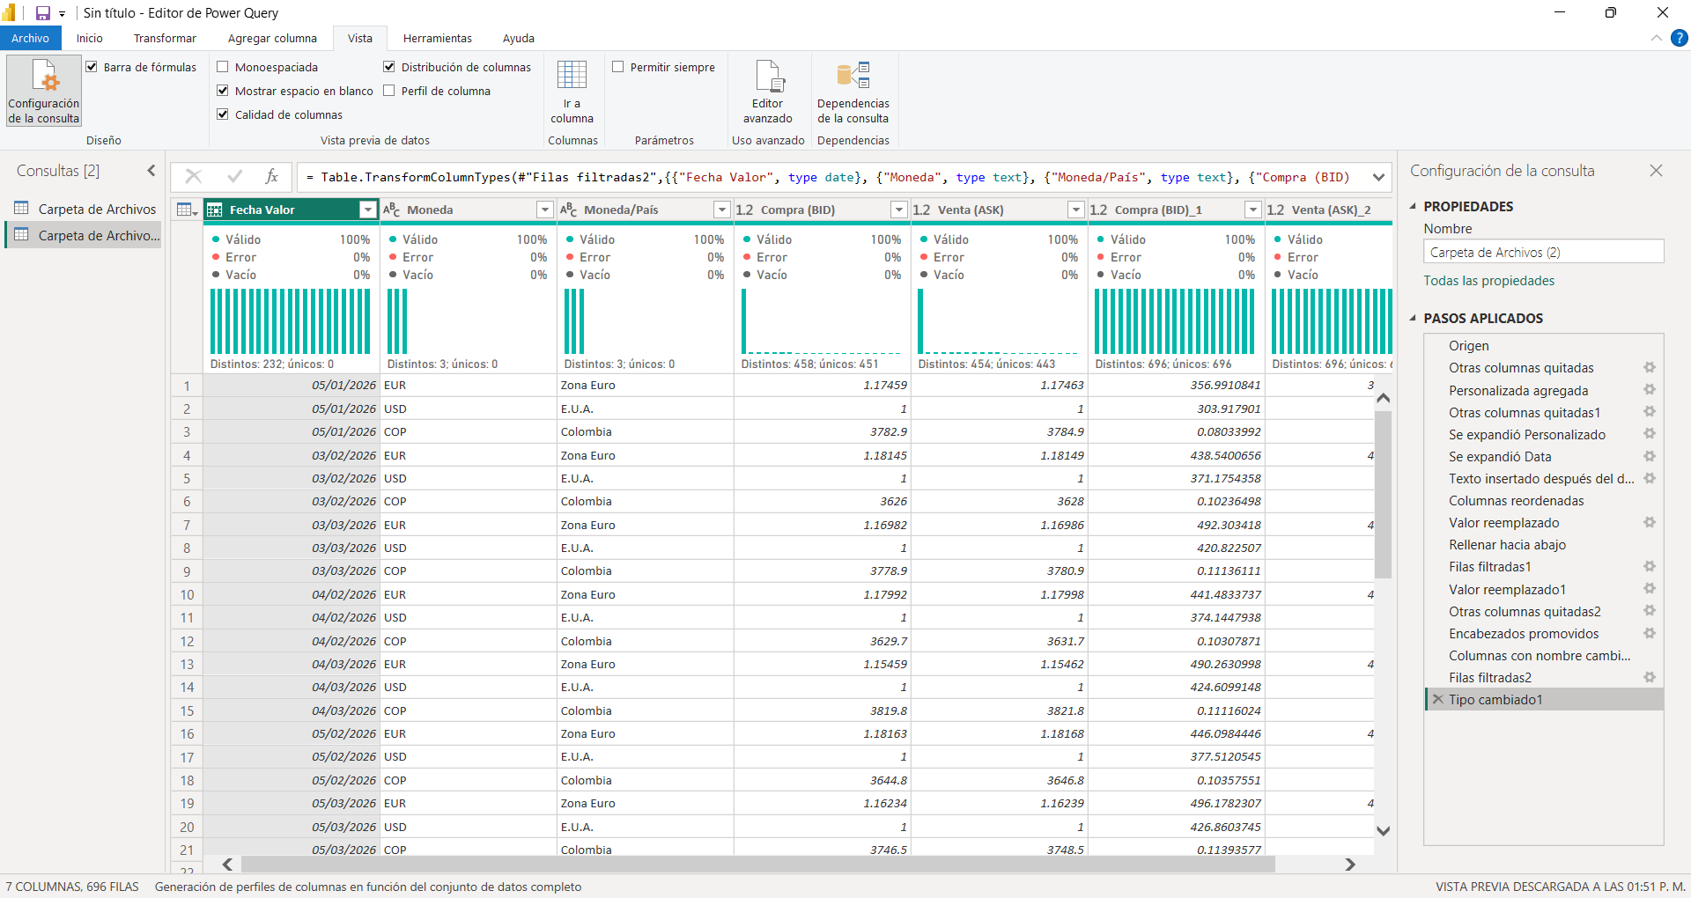The image size is (1691, 898).
Task: Click the gear icon beside Valor reemplazado
Action: (1649, 523)
